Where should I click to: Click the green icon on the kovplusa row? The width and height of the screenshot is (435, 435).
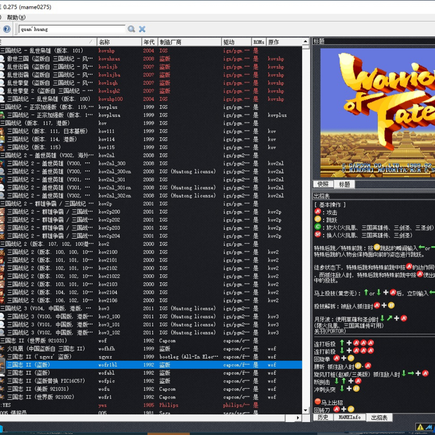click(2, 115)
